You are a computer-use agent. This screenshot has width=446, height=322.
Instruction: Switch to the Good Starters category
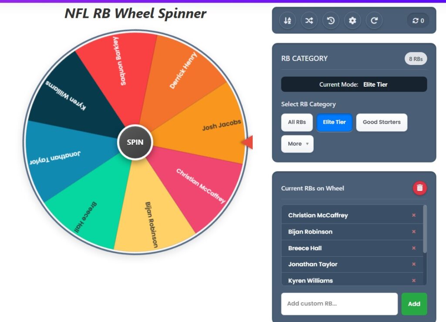click(x=382, y=122)
